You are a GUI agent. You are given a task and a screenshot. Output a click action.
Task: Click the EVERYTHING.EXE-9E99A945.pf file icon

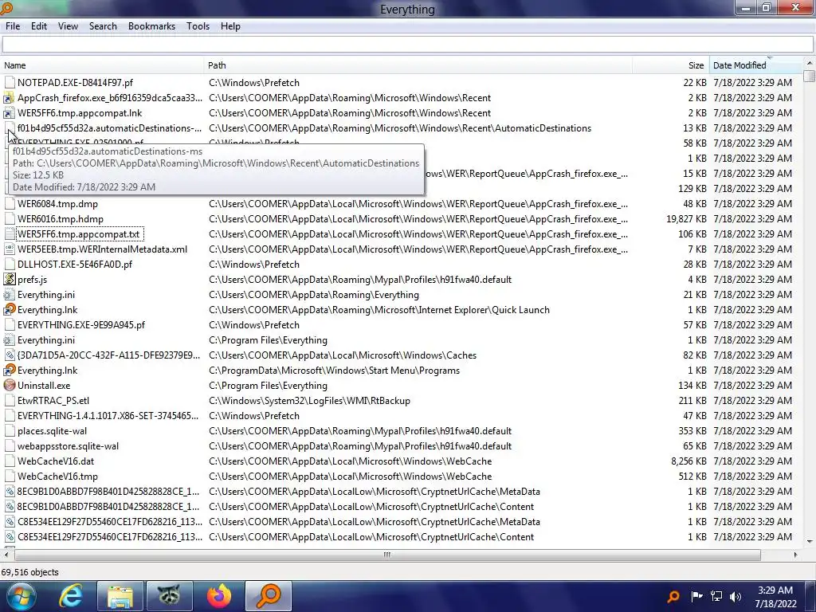(10, 325)
